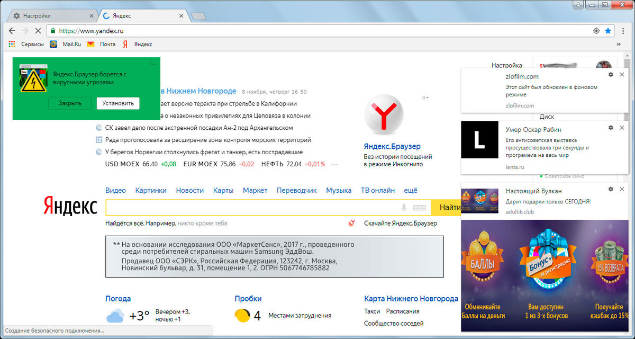Click the forward navigation arrow

coord(25,31)
